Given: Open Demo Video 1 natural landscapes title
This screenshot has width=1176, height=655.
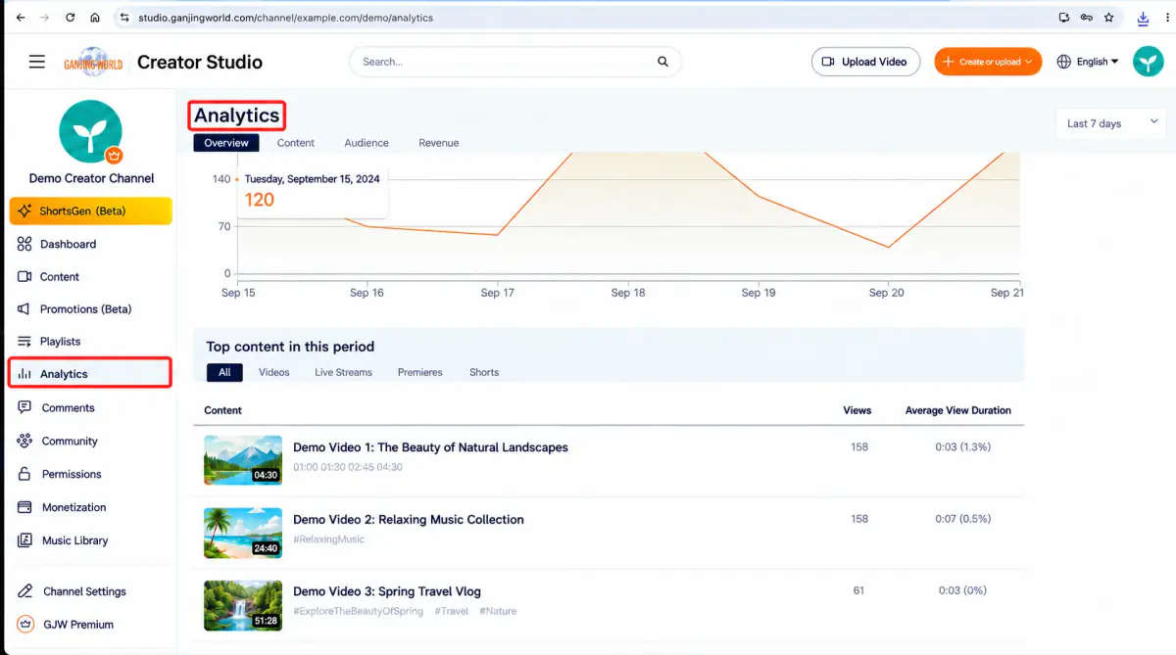Looking at the screenshot, I should (x=430, y=447).
